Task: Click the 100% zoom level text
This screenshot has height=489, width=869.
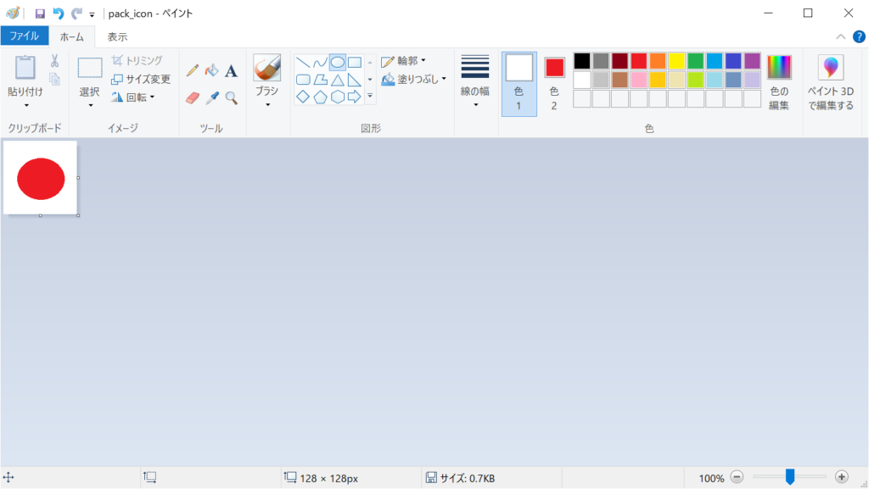Action: (x=711, y=478)
